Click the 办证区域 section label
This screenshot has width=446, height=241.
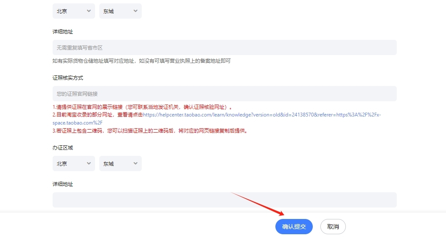[63, 148]
